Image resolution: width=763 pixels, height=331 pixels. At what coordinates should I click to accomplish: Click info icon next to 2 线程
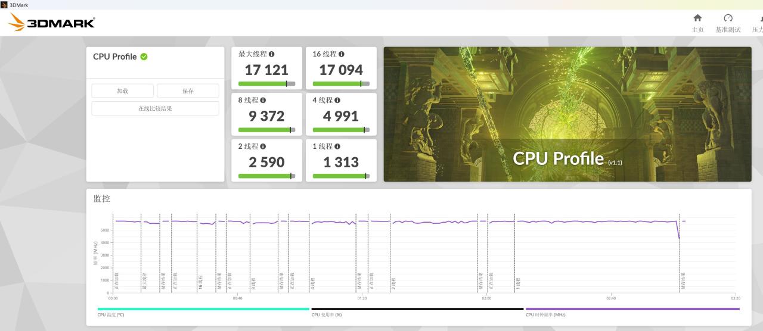click(263, 146)
